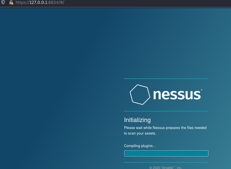Click the Initializing heading
231x169 pixels.
click(x=137, y=120)
